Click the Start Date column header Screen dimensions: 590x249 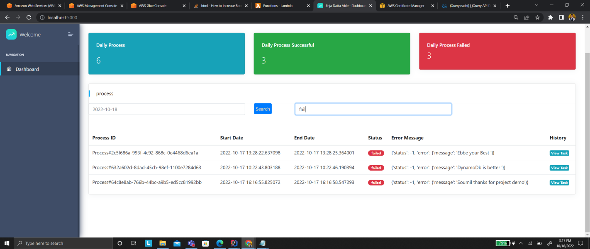coord(232,138)
